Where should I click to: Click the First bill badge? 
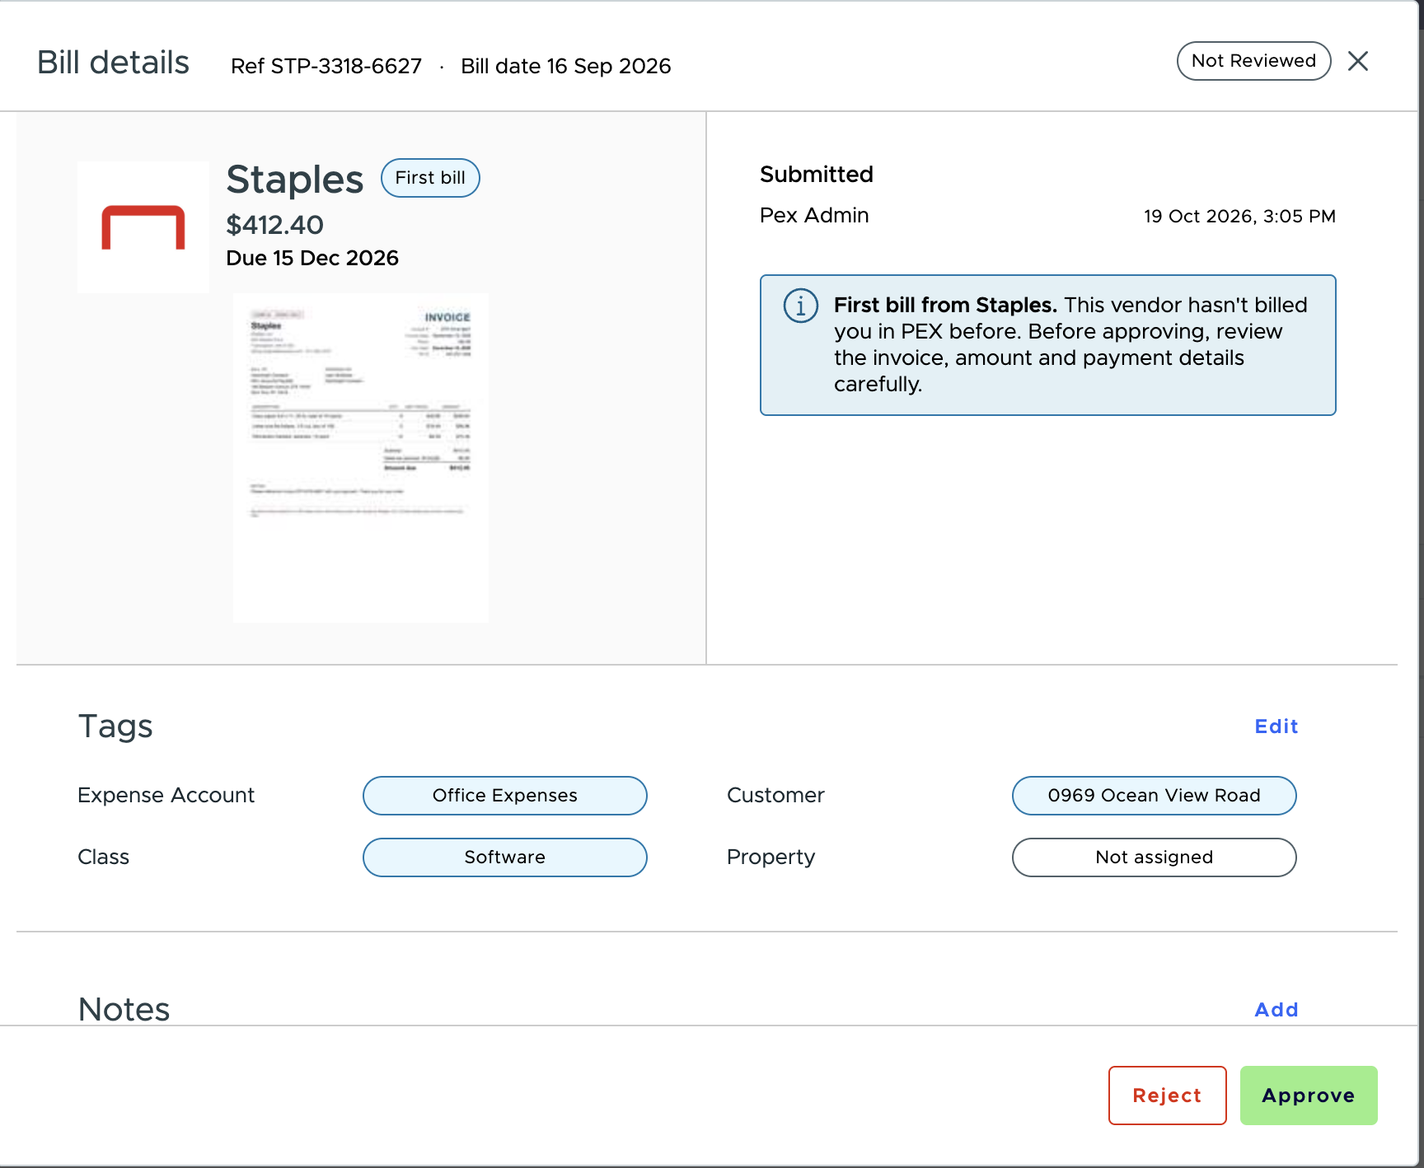coord(430,178)
